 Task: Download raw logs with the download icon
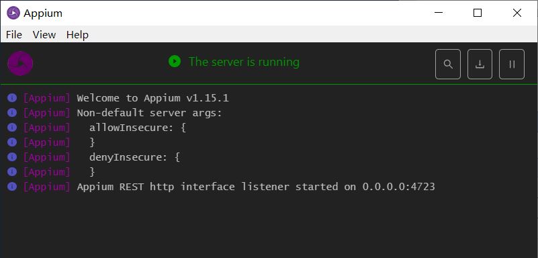[x=480, y=64]
